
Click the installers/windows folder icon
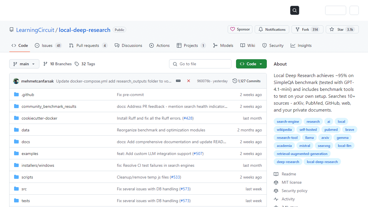pyautogui.click(x=16, y=165)
